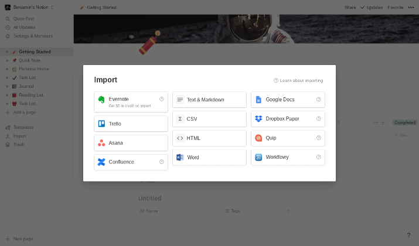Select CSV import option

209,119
